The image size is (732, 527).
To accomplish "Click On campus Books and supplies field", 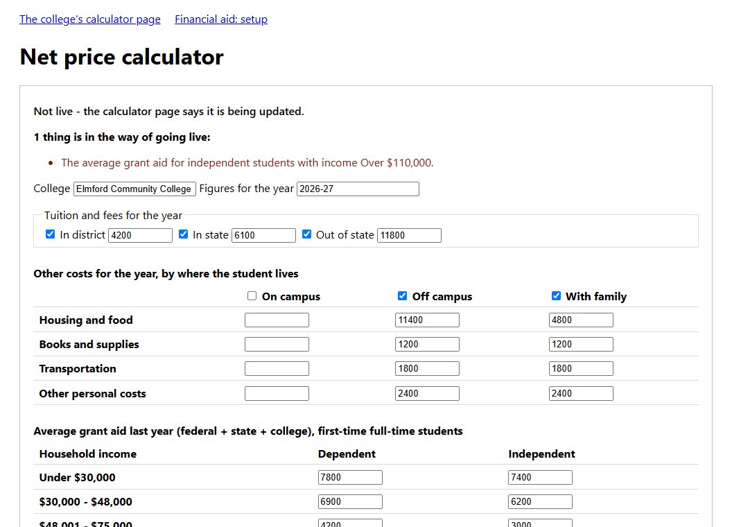I will pyautogui.click(x=277, y=345).
